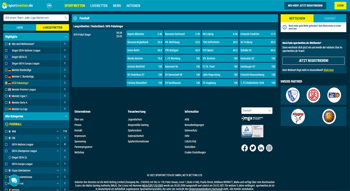The width and height of the screenshot is (350, 191).
Task: Open the BBL basketball partner logo
Action: pos(334,95)
